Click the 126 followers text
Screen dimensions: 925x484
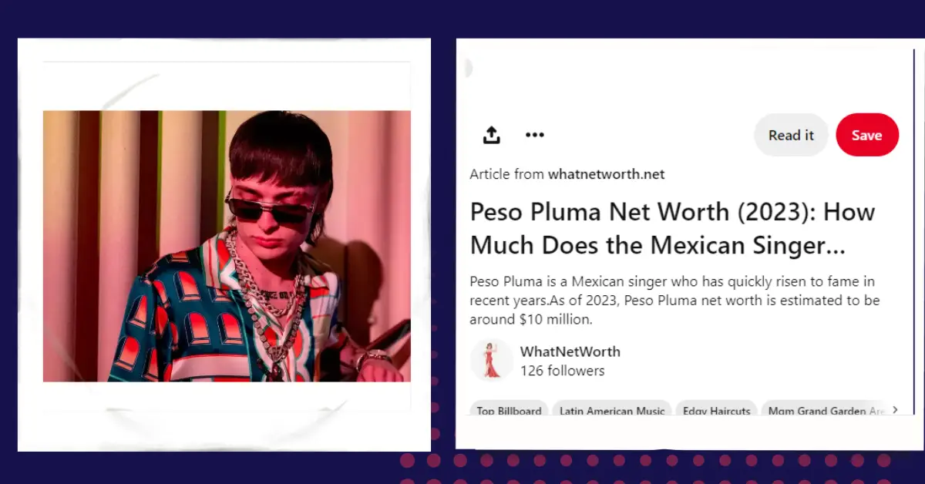point(563,371)
